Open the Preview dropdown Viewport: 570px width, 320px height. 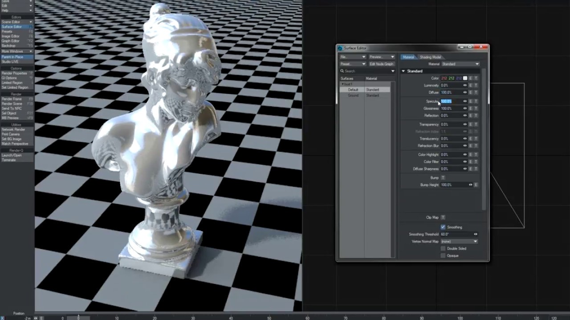(382, 57)
